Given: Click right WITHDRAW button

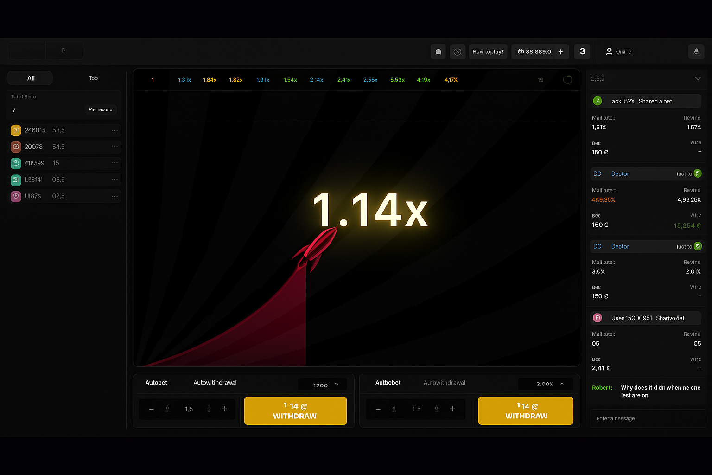Looking at the screenshot, I should point(526,411).
